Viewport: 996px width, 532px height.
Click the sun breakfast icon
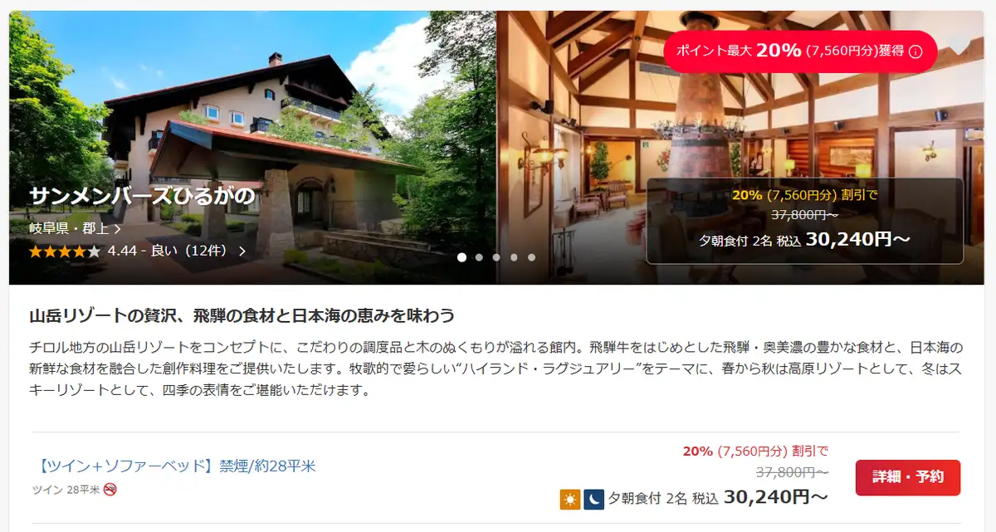(x=570, y=499)
